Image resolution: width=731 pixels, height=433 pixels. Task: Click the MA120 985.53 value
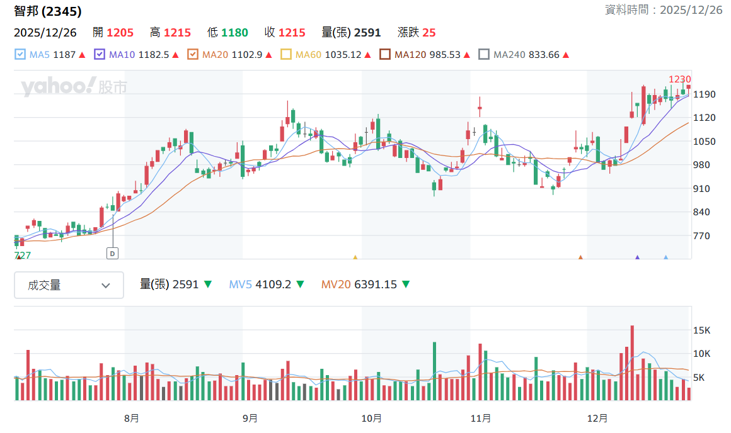pyautogui.click(x=445, y=55)
